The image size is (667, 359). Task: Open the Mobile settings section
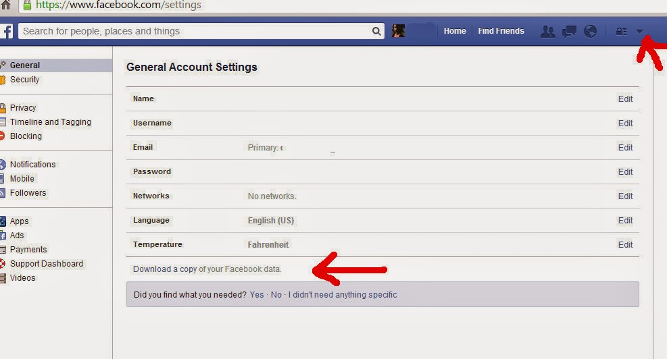click(22, 178)
